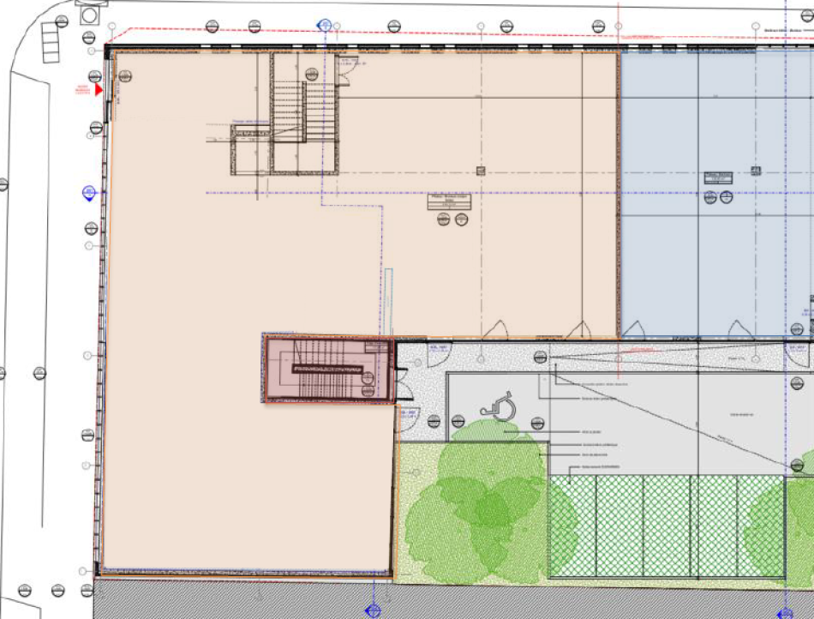The width and height of the screenshot is (814, 619).
Task: Click the small square symbol in beige room
Action: [481, 171]
